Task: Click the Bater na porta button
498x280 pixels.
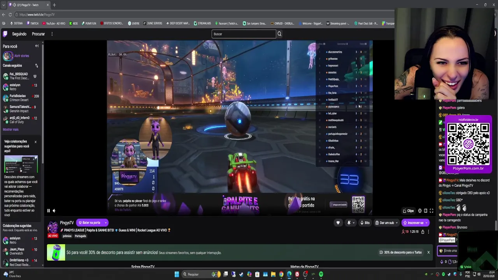Action: point(92,223)
